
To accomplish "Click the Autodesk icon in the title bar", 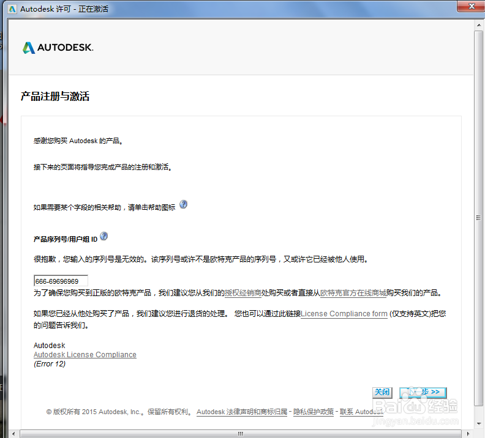I will click(12, 9).
